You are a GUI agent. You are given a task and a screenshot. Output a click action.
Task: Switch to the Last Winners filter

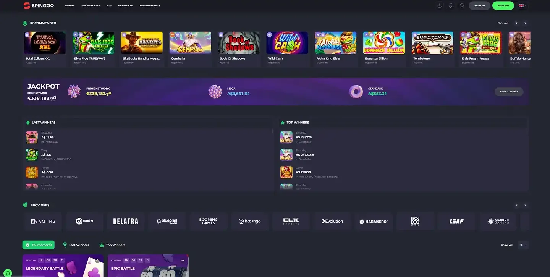coord(76,245)
